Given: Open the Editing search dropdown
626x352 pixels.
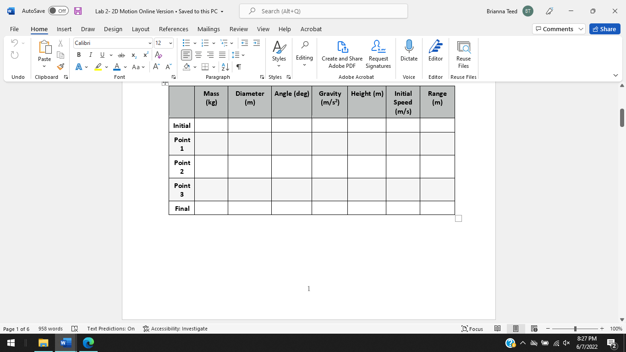Looking at the screenshot, I should [x=304, y=53].
